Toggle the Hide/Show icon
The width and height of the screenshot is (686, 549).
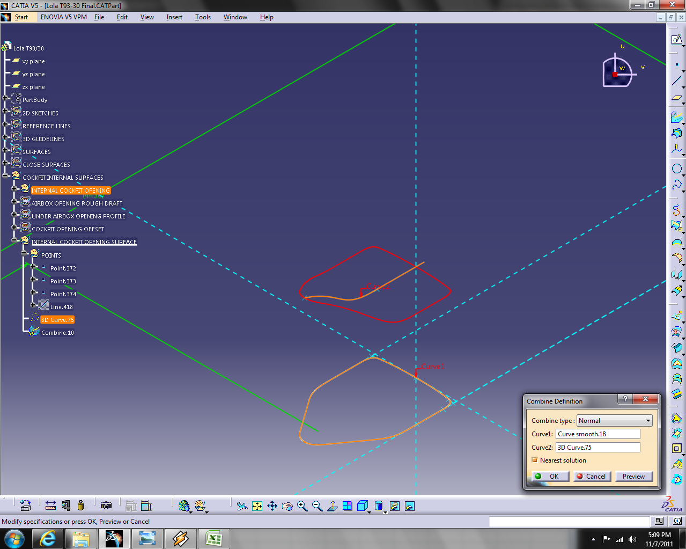click(395, 506)
